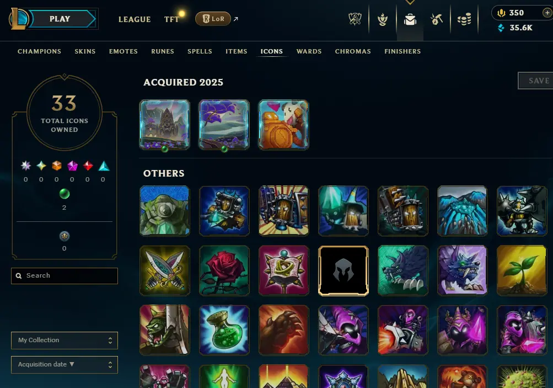Expand the My Collection dropdown

coord(64,341)
